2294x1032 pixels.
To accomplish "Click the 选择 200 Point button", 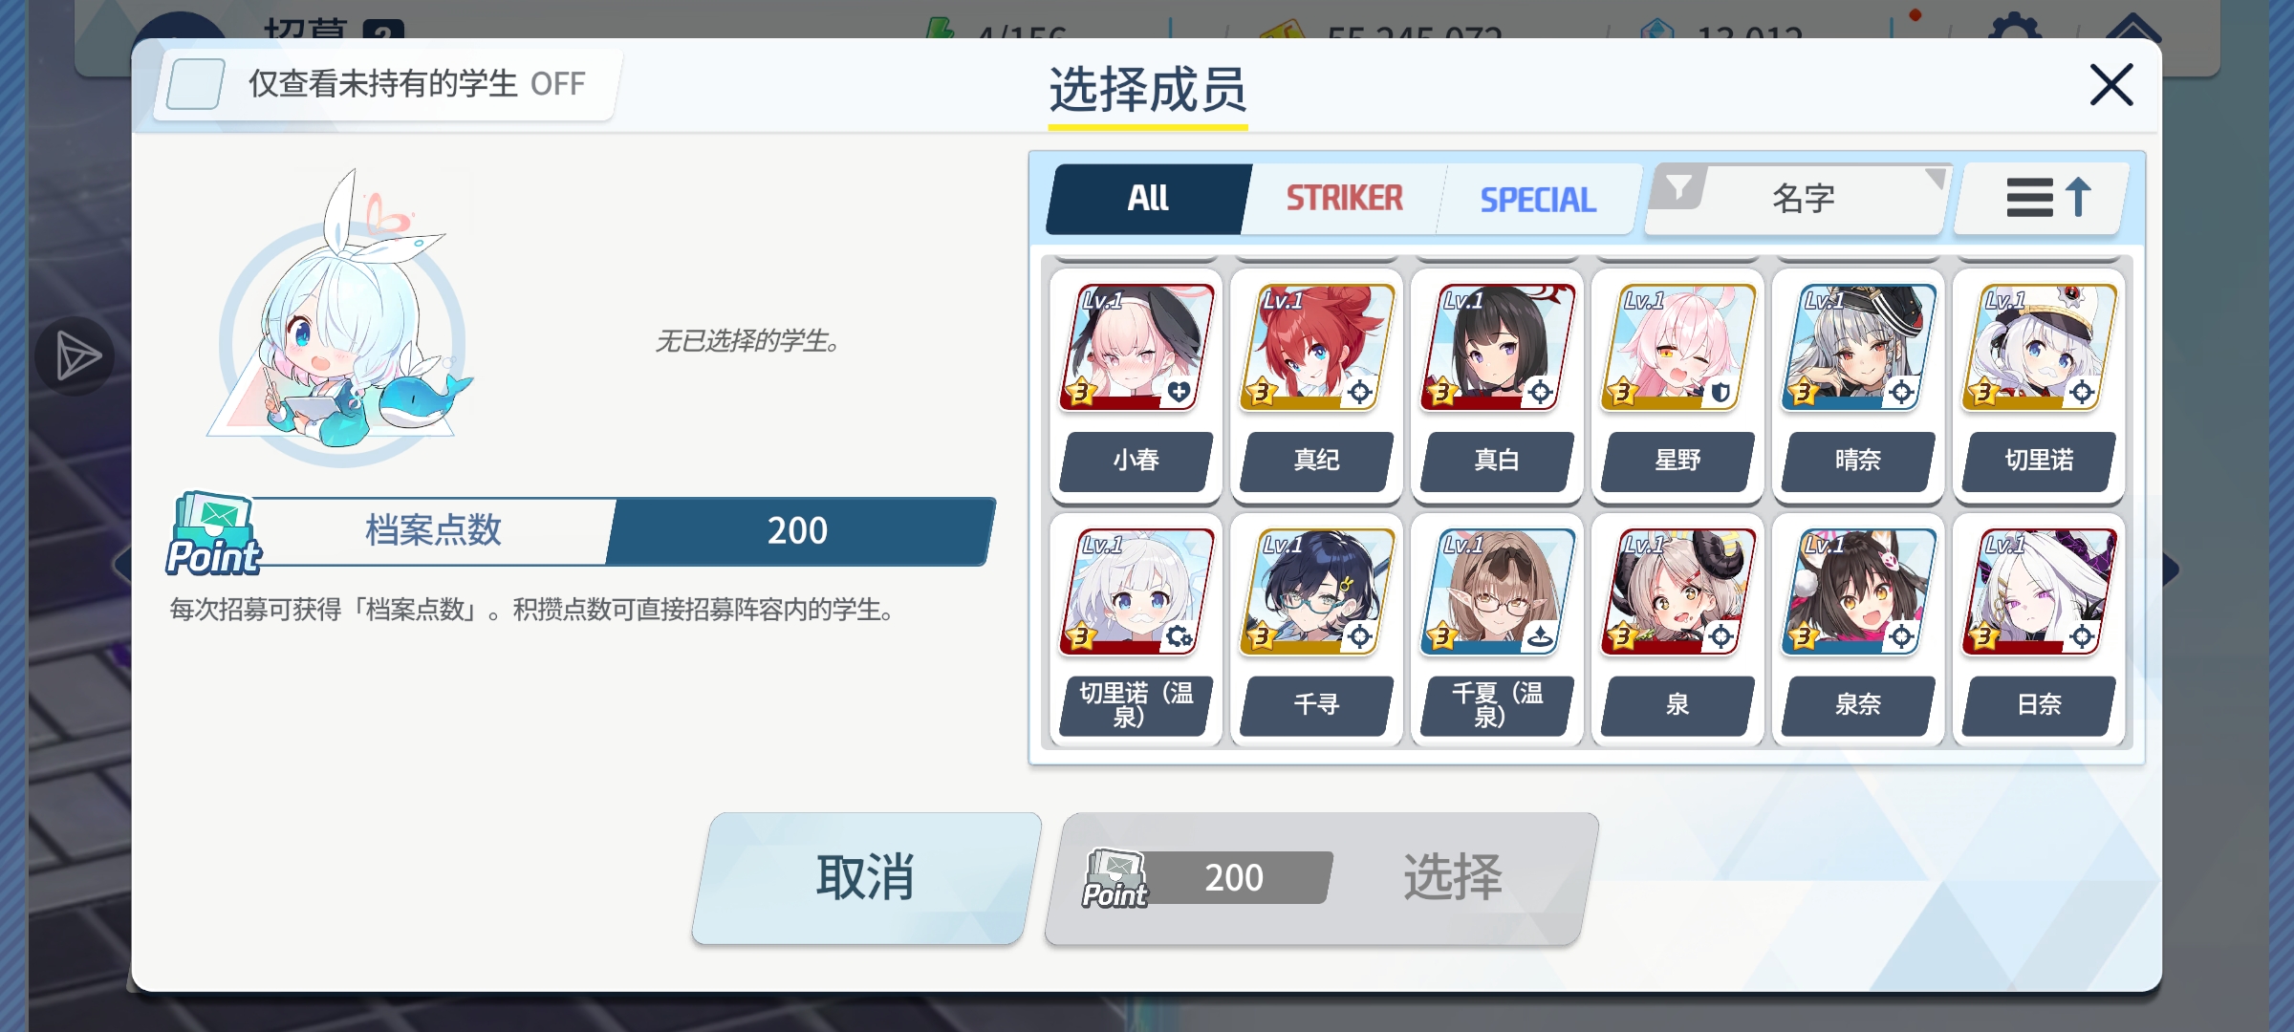I will pyautogui.click(x=1322, y=877).
